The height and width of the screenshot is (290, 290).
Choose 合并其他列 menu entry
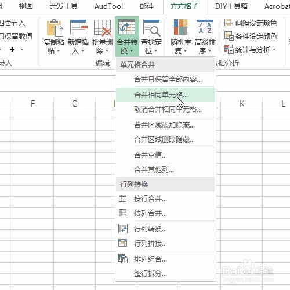coord(165,169)
